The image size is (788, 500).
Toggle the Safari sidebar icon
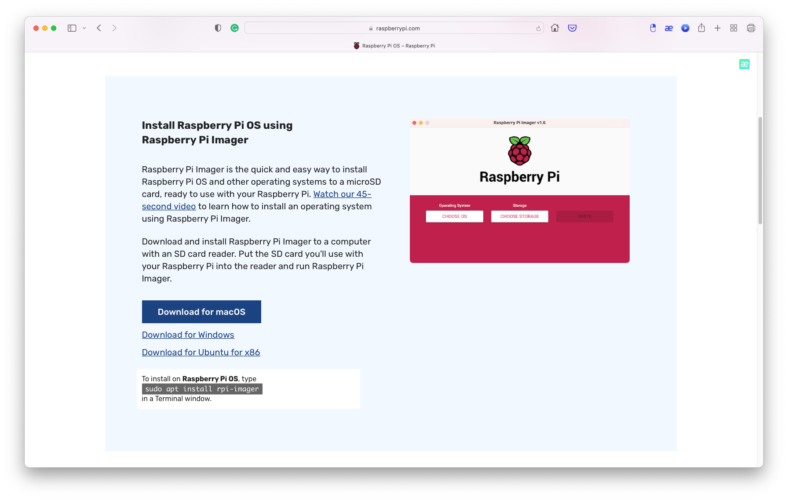tap(72, 28)
